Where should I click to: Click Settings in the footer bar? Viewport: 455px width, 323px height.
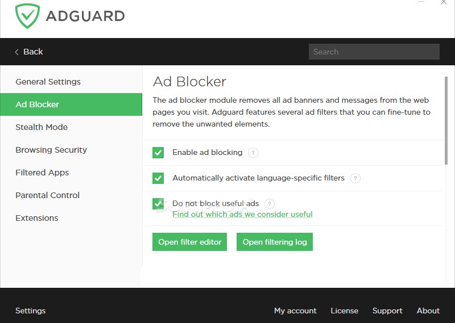(x=31, y=311)
